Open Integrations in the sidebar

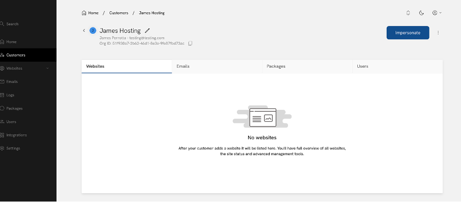coord(28,135)
